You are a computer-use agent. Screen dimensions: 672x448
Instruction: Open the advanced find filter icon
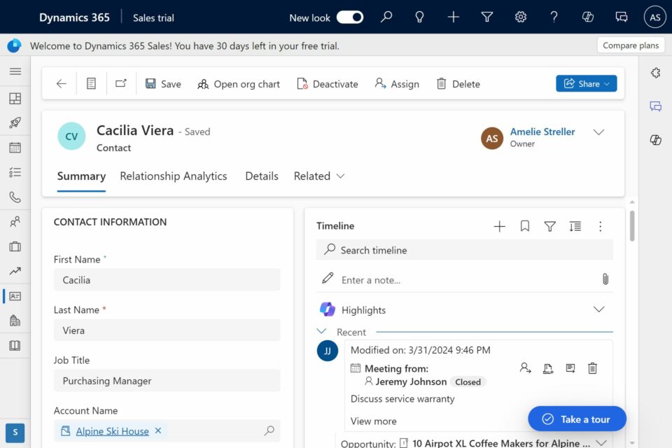[487, 17]
